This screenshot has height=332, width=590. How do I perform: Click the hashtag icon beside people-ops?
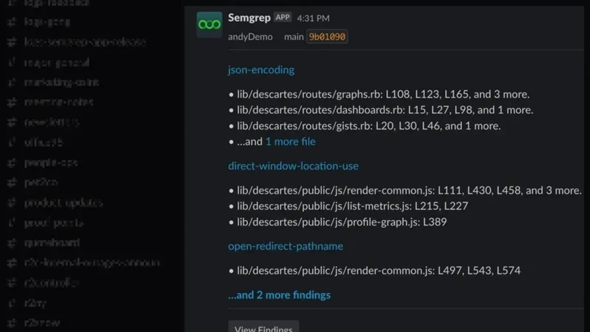coord(12,162)
